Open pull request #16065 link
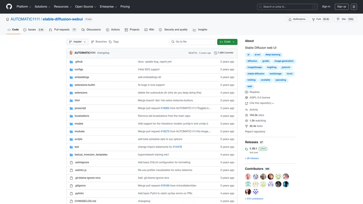The width and height of the screenshot is (363, 204). click(x=165, y=108)
